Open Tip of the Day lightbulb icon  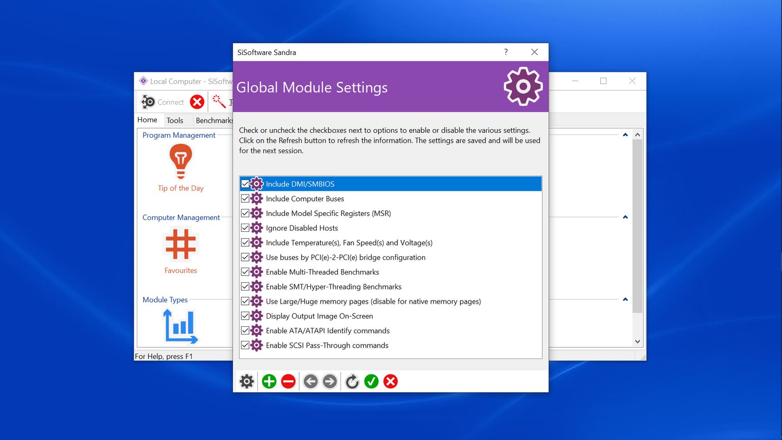click(x=181, y=161)
